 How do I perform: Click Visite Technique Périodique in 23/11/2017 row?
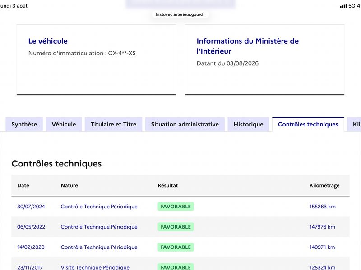95,267
